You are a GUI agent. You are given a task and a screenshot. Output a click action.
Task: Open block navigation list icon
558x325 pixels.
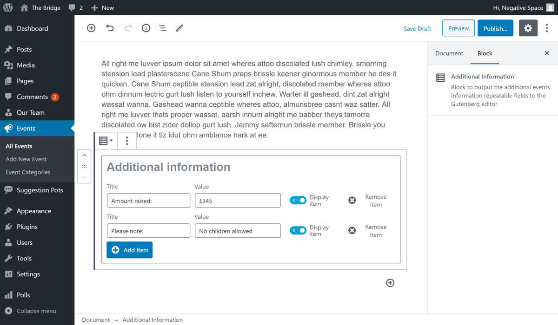[163, 28]
